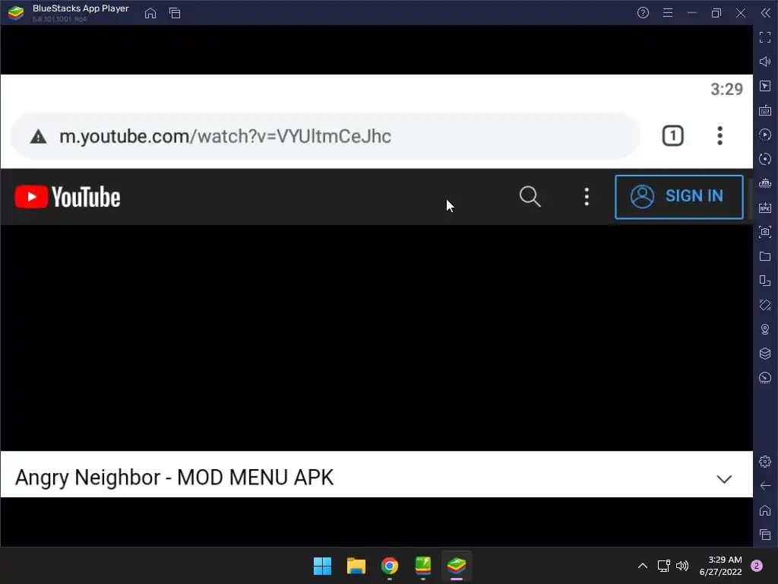
Task: Click the sync operations circular icon
Action: tap(765, 159)
